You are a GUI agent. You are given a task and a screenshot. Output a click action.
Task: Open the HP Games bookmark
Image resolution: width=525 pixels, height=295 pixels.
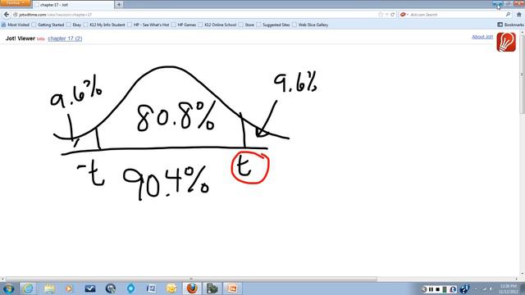coord(184,25)
